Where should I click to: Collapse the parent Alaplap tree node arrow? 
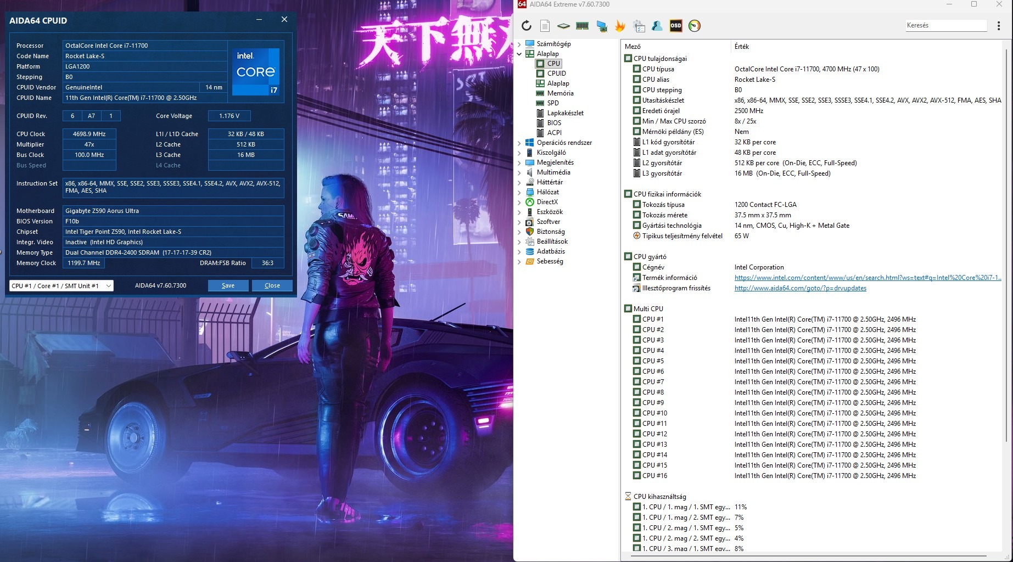(519, 54)
